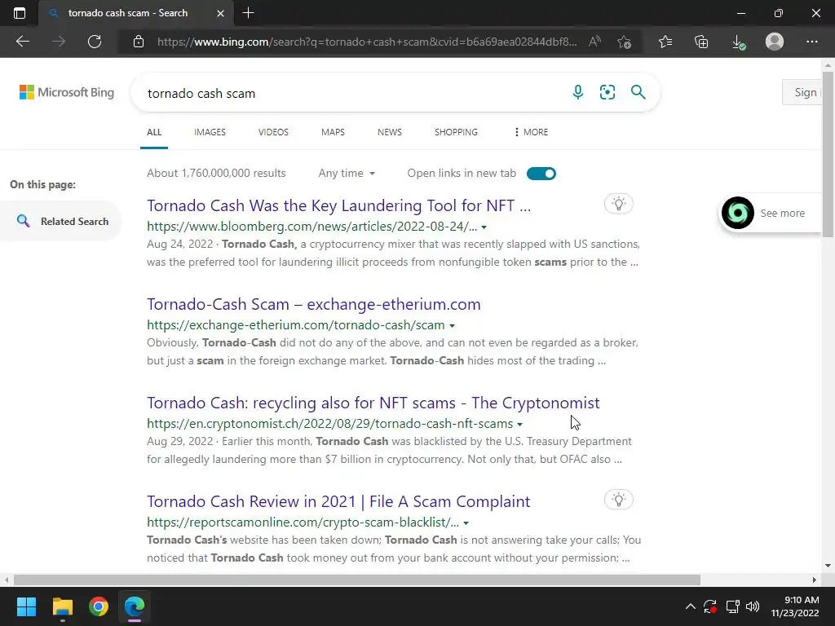Open Windows Start menu
The image size is (835, 626).
(26, 606)
